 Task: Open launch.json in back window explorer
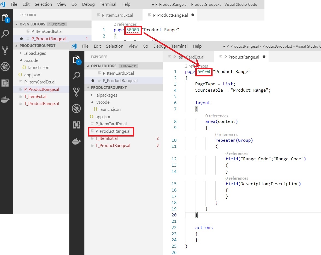[39, 68]
